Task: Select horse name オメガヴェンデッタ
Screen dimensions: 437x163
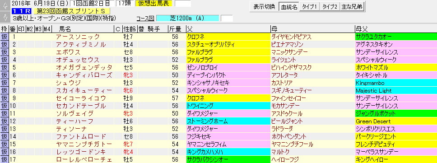Action: (x=84, y=67)
